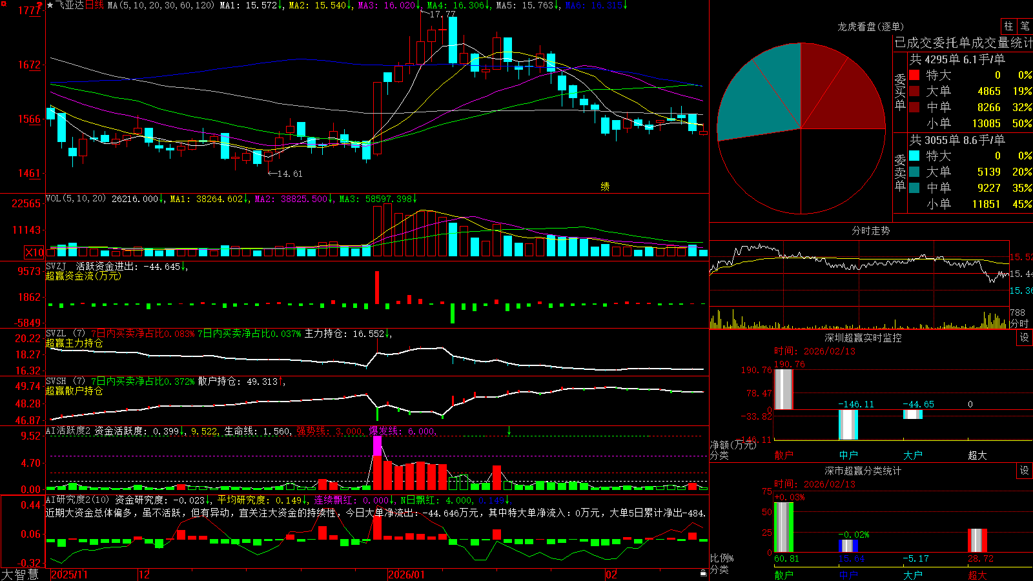Click the dark red 中单 buy-order swatch
The width and height of the screenshot is (1033, 581).
(914, 107)
